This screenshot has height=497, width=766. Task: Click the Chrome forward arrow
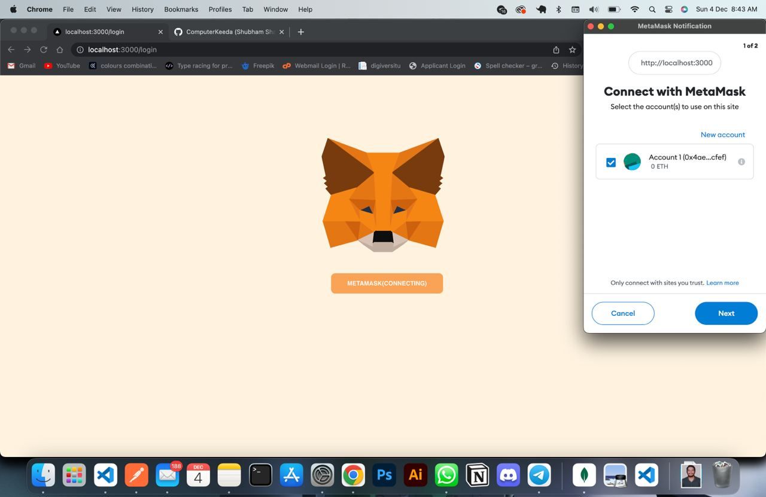(x=27, y=50)
